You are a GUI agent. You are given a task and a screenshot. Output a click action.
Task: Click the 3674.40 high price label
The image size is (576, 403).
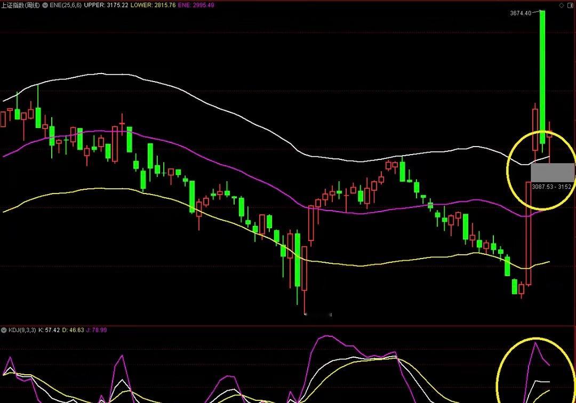(x=521, y=13)
